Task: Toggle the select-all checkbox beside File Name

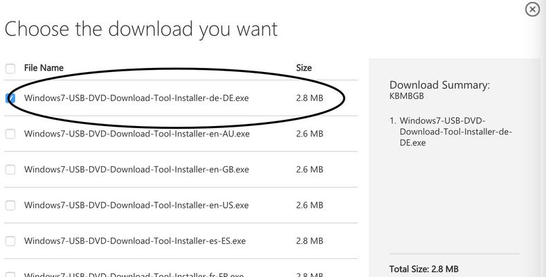Action: [x=10, y=69]
